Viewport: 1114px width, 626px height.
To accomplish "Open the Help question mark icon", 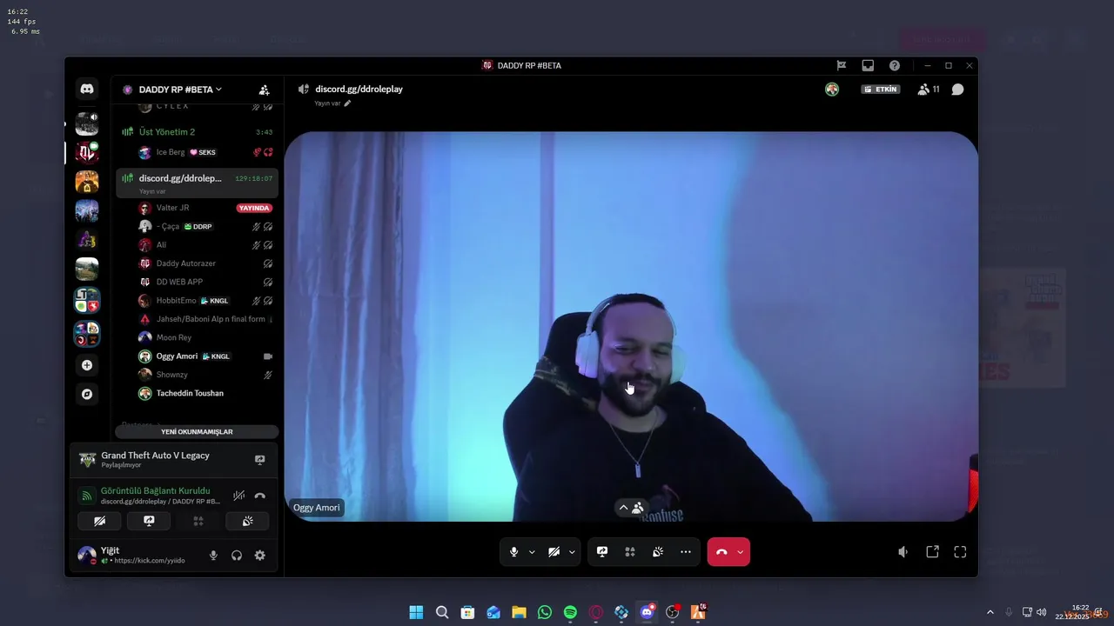I will [x=895, y=65].
